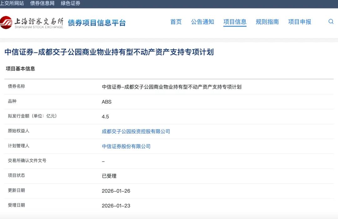Click the bond name value in 债券名称 row

click(172, 87)
